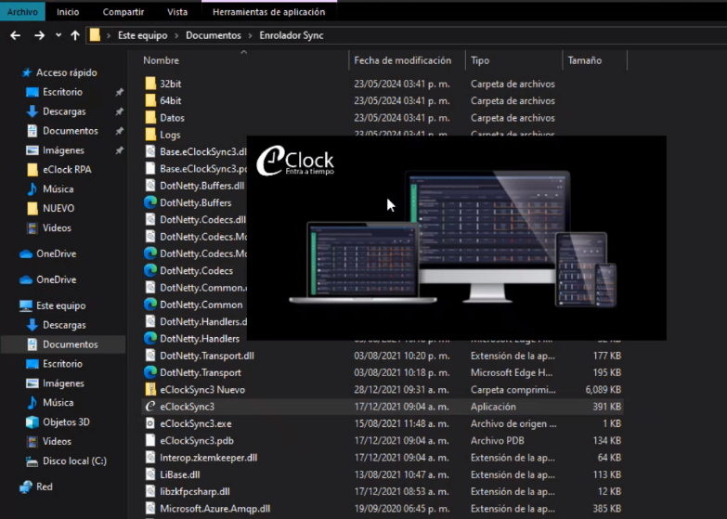
Task: Sort by Nombre column header
Action: (161, 60)
